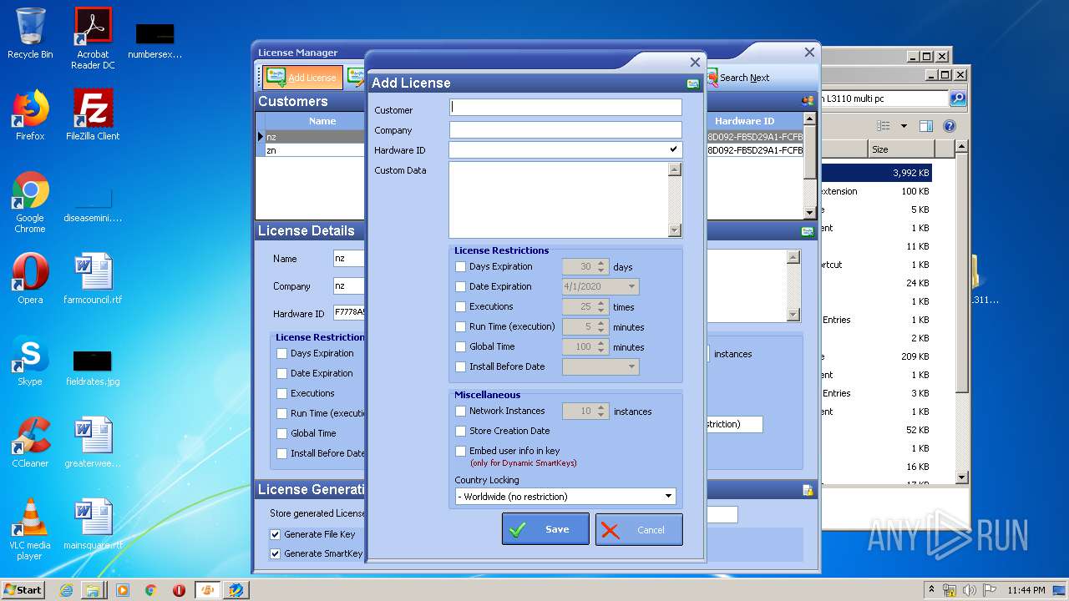Click Global Time minutes spinner control

tap(601, 347)
